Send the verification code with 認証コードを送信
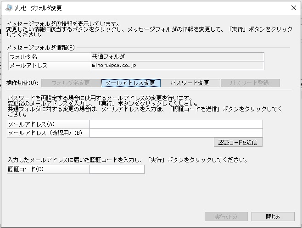Screen dimensions: 302x228 coord(238,143)
